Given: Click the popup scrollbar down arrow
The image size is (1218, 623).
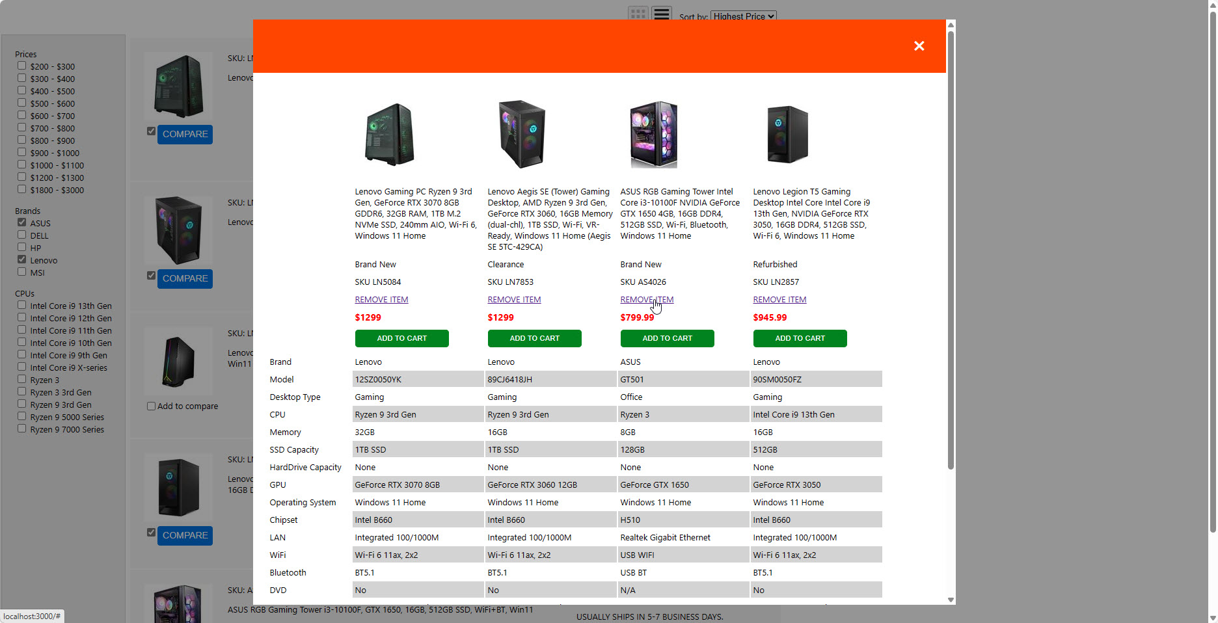Looking at the screenshot, I should (951, 600).
